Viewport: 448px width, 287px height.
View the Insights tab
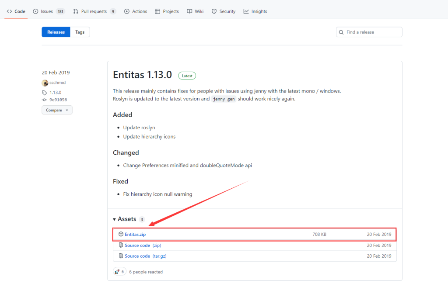[255, 11]
